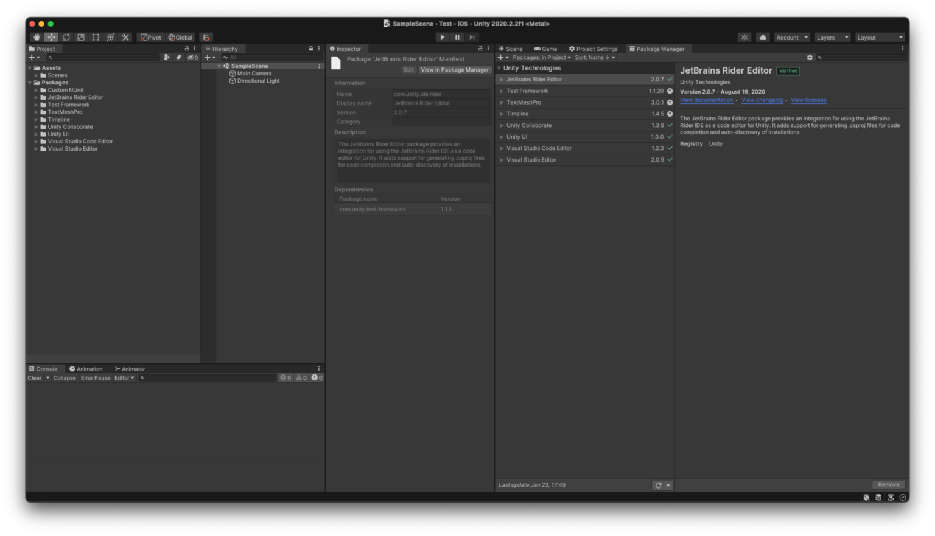The height and width of the screenshot is (536, 935).
Task: Toggle Global handle rotation mode
Action: click(x=180, y=37)
